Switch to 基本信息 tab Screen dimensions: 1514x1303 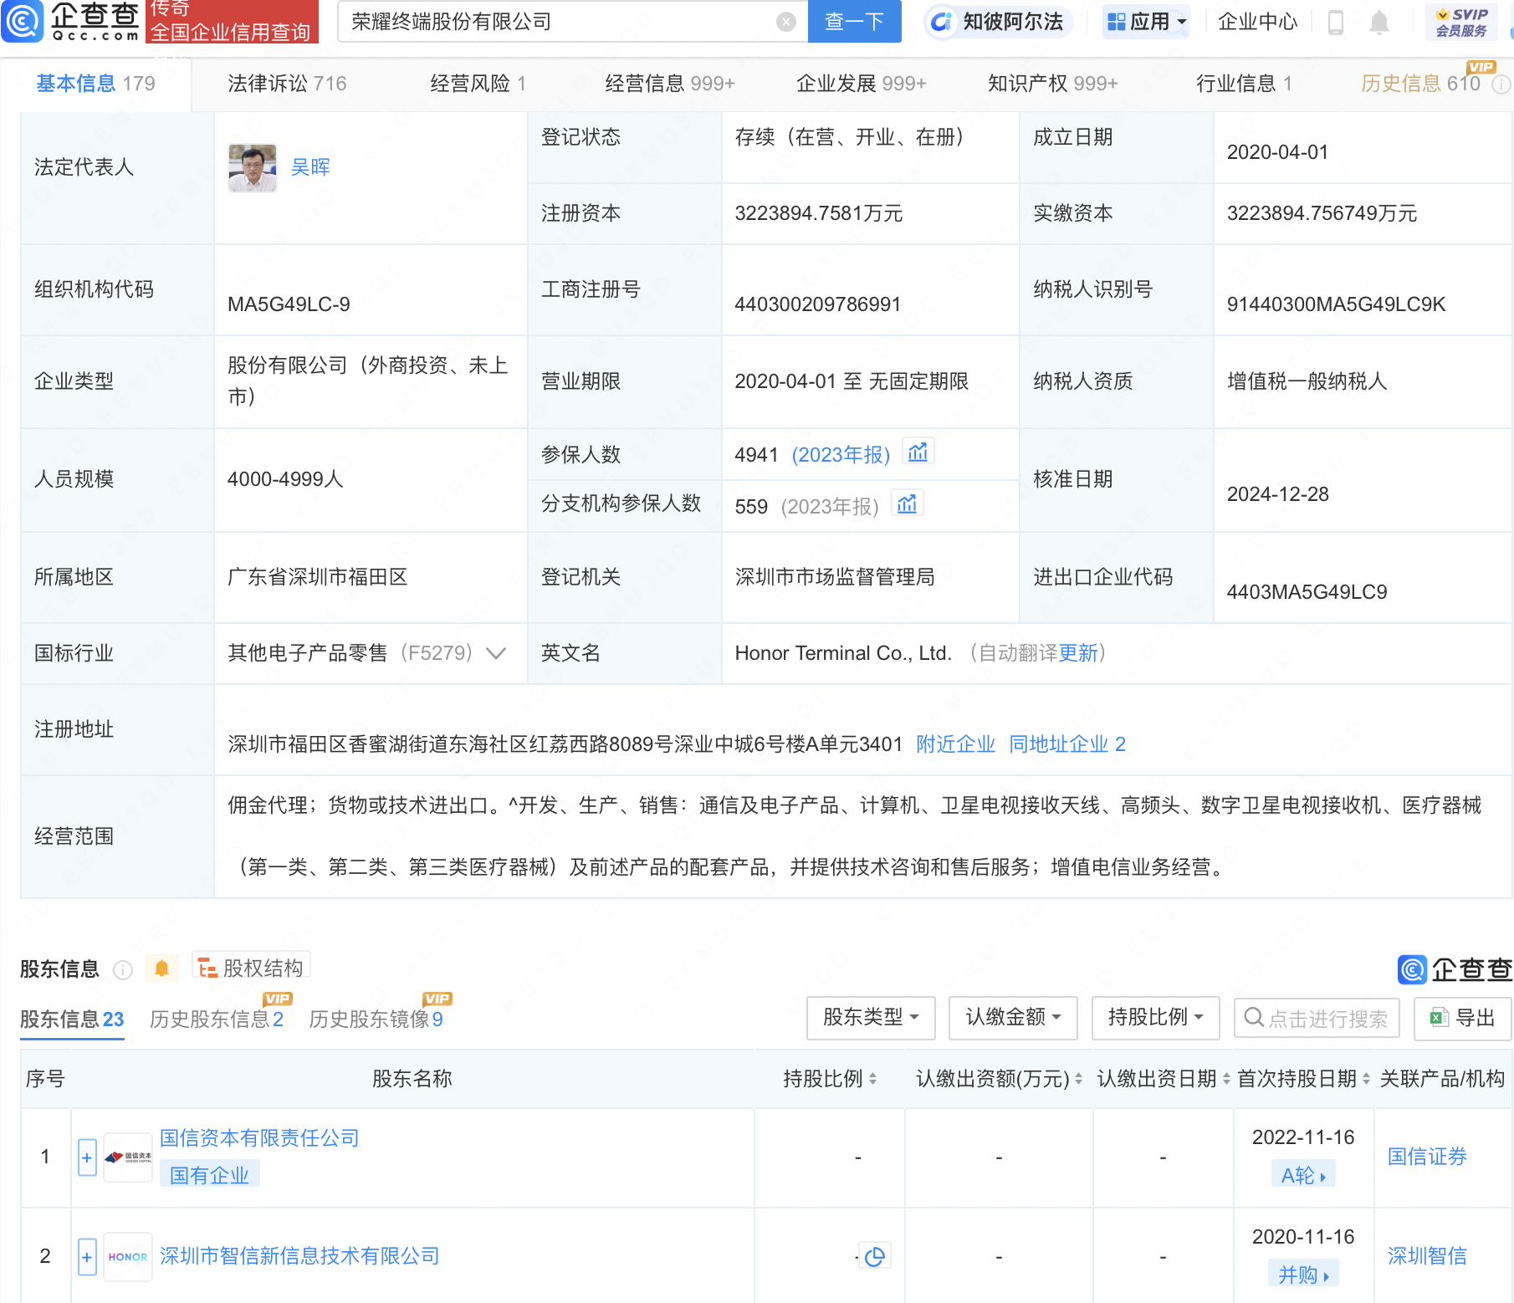(95, 84)
